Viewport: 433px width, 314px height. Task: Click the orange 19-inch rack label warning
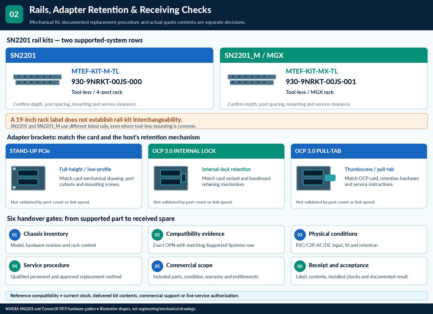(x=216, y=121)
